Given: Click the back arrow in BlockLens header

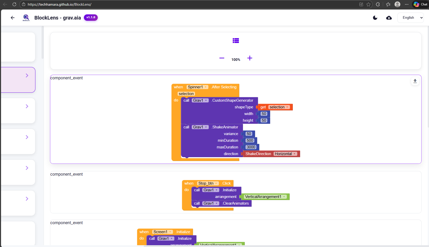Looking at the screenshot, I should pos(13,18).
